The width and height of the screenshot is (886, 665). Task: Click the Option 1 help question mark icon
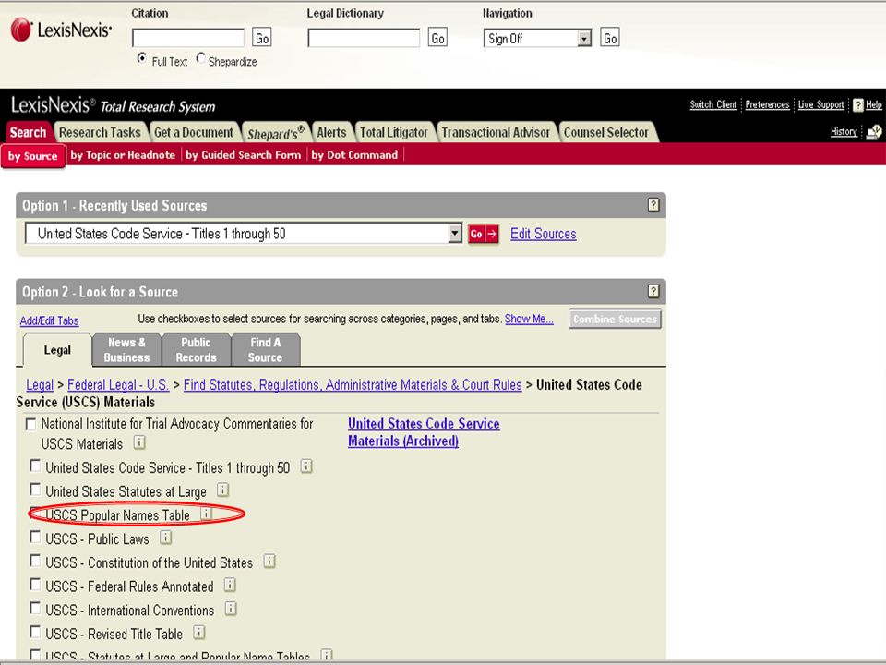(653, 205)
